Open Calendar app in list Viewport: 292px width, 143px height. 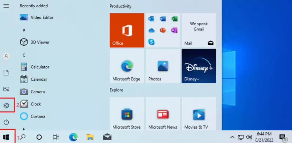click(34, 79)
